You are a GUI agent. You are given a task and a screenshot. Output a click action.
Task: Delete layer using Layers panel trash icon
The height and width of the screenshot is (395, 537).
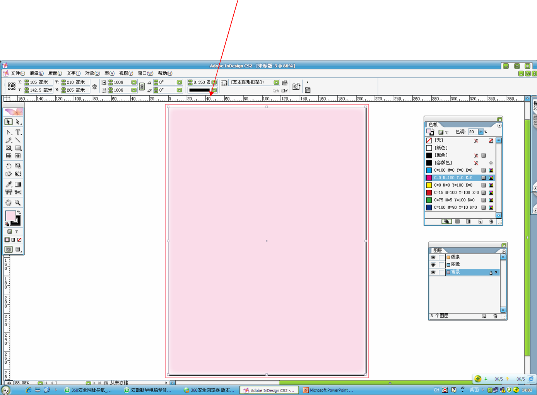pyautogui.click(x=495, y=316)
